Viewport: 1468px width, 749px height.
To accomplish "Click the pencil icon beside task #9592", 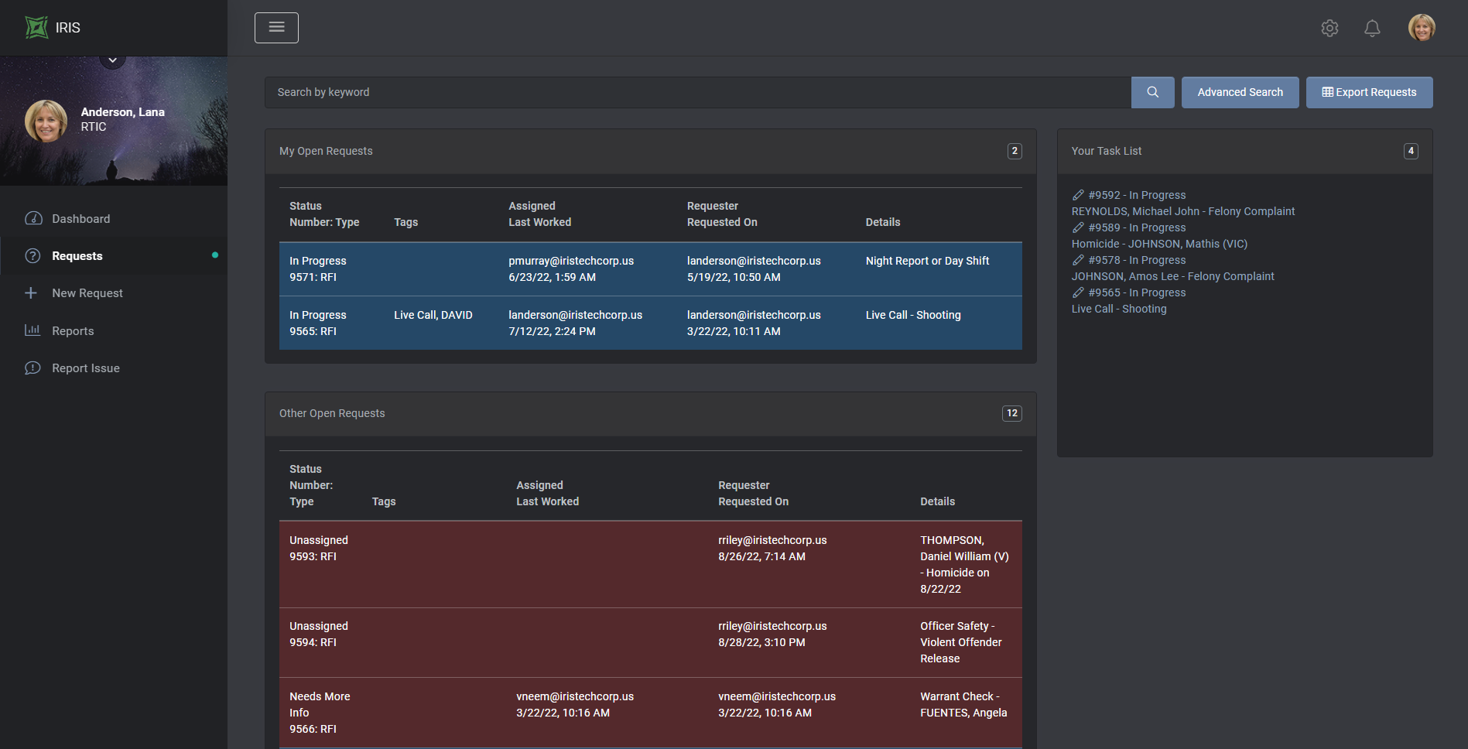I will pyautogui.click(x=1078, y=195).
